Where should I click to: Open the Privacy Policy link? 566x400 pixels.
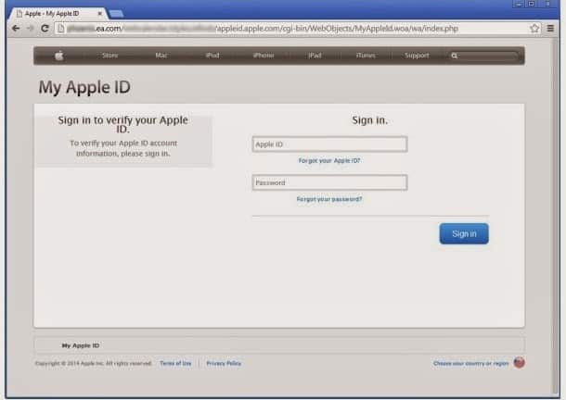coord(224,363)
